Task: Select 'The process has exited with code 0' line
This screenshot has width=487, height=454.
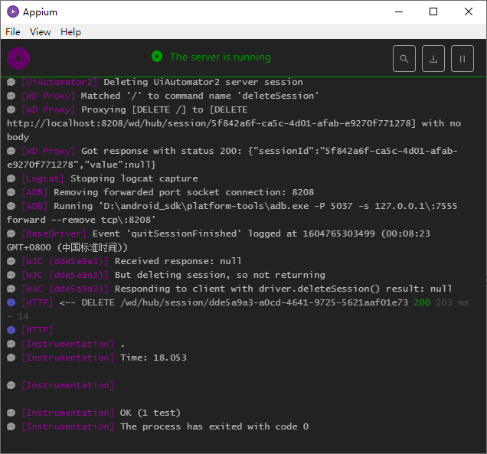Action: [x=158, y=426]
